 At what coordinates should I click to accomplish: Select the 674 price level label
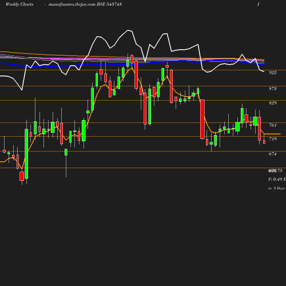point(273,154)
